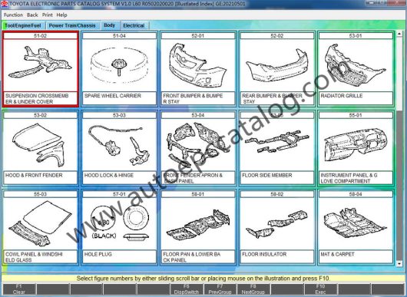Click the F10 Exec button
Image resolution: width=407 pixels, height=297 pixels.
click(x=320, y=289)
